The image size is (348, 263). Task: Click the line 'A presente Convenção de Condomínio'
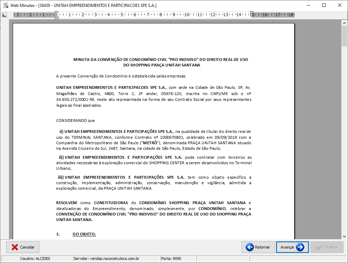coord(121,76)
